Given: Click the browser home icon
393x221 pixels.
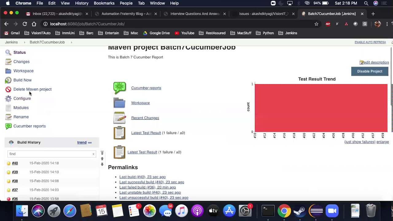Looking at the screenshot, I should pos(34,24).
